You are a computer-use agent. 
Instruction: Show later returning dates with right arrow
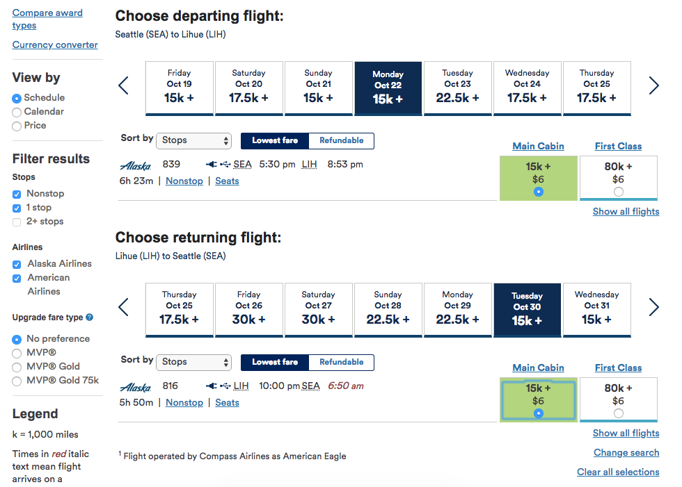(x=653, y=307)
